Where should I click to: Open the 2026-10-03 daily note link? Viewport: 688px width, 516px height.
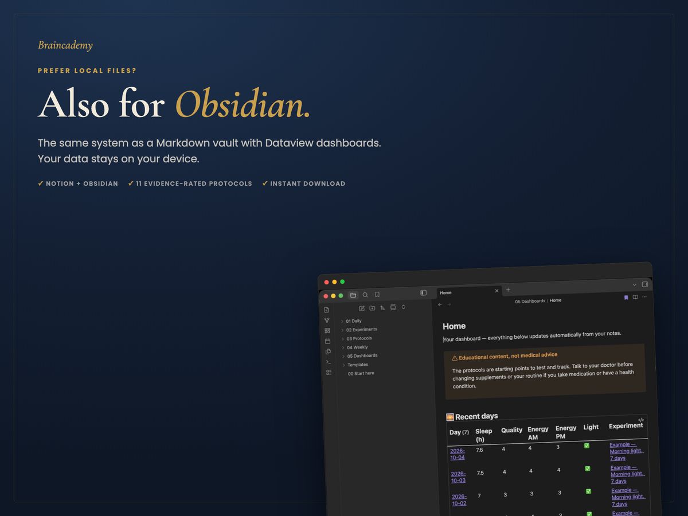click(x=458, y=477)
